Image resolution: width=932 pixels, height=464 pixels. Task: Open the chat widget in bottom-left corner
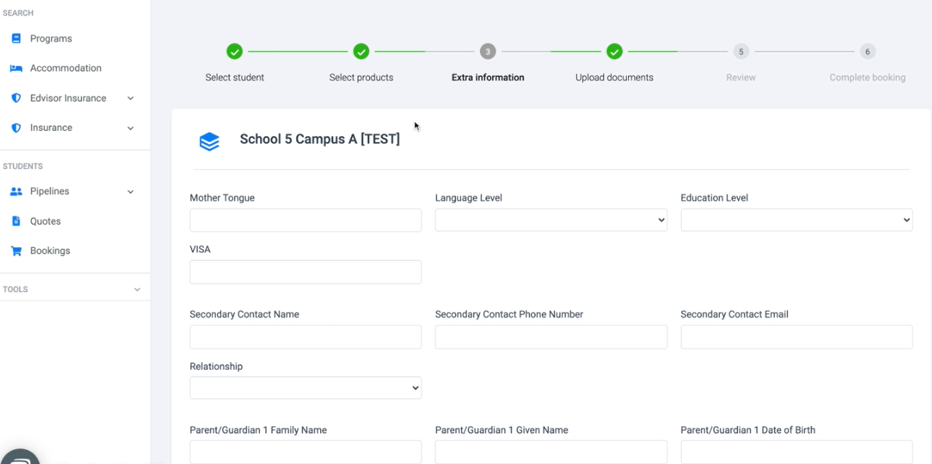pos(20,457)
